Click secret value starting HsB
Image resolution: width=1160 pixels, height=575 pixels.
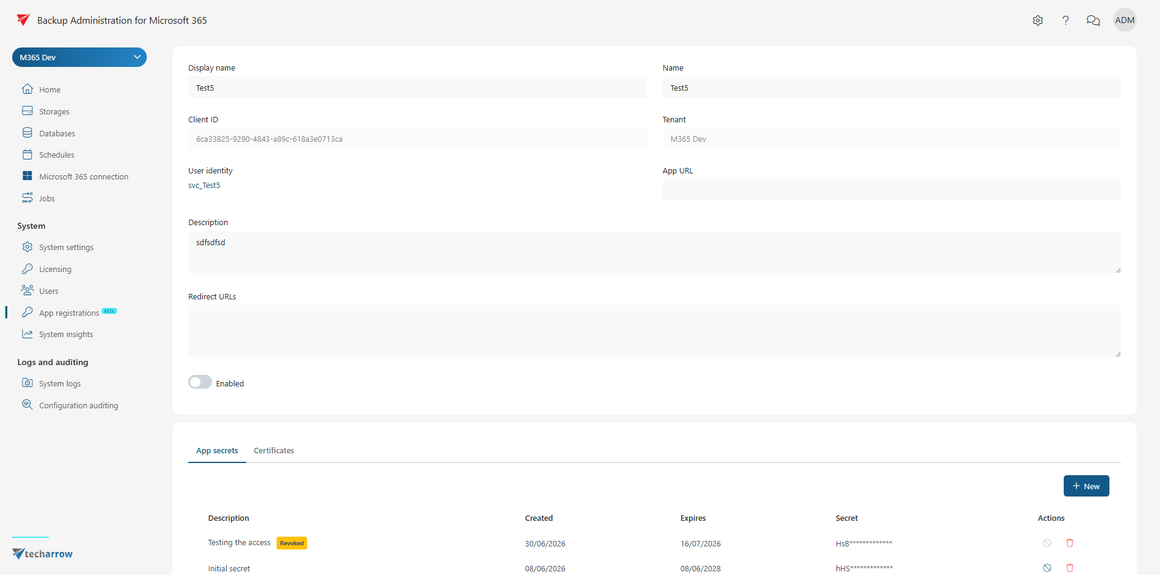[864, 544]
